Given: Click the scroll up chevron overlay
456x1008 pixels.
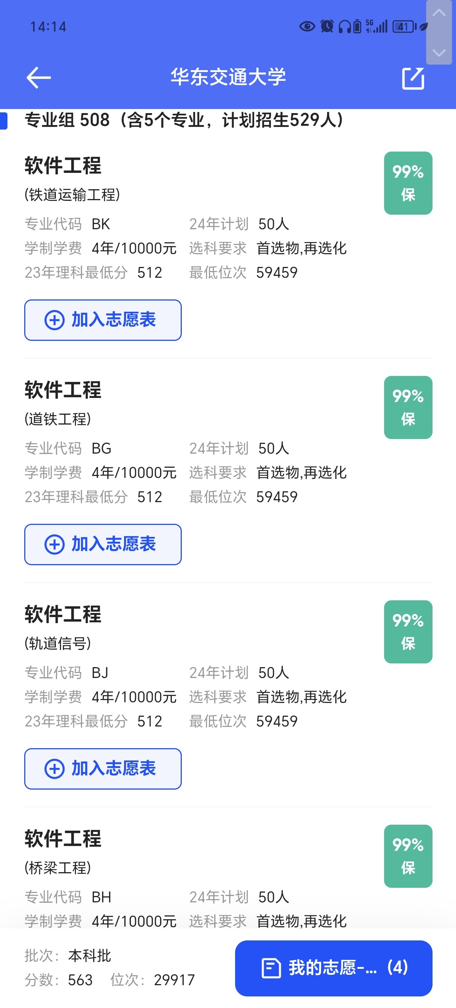Looking at the screenshot, I should [x=439, y=13].
